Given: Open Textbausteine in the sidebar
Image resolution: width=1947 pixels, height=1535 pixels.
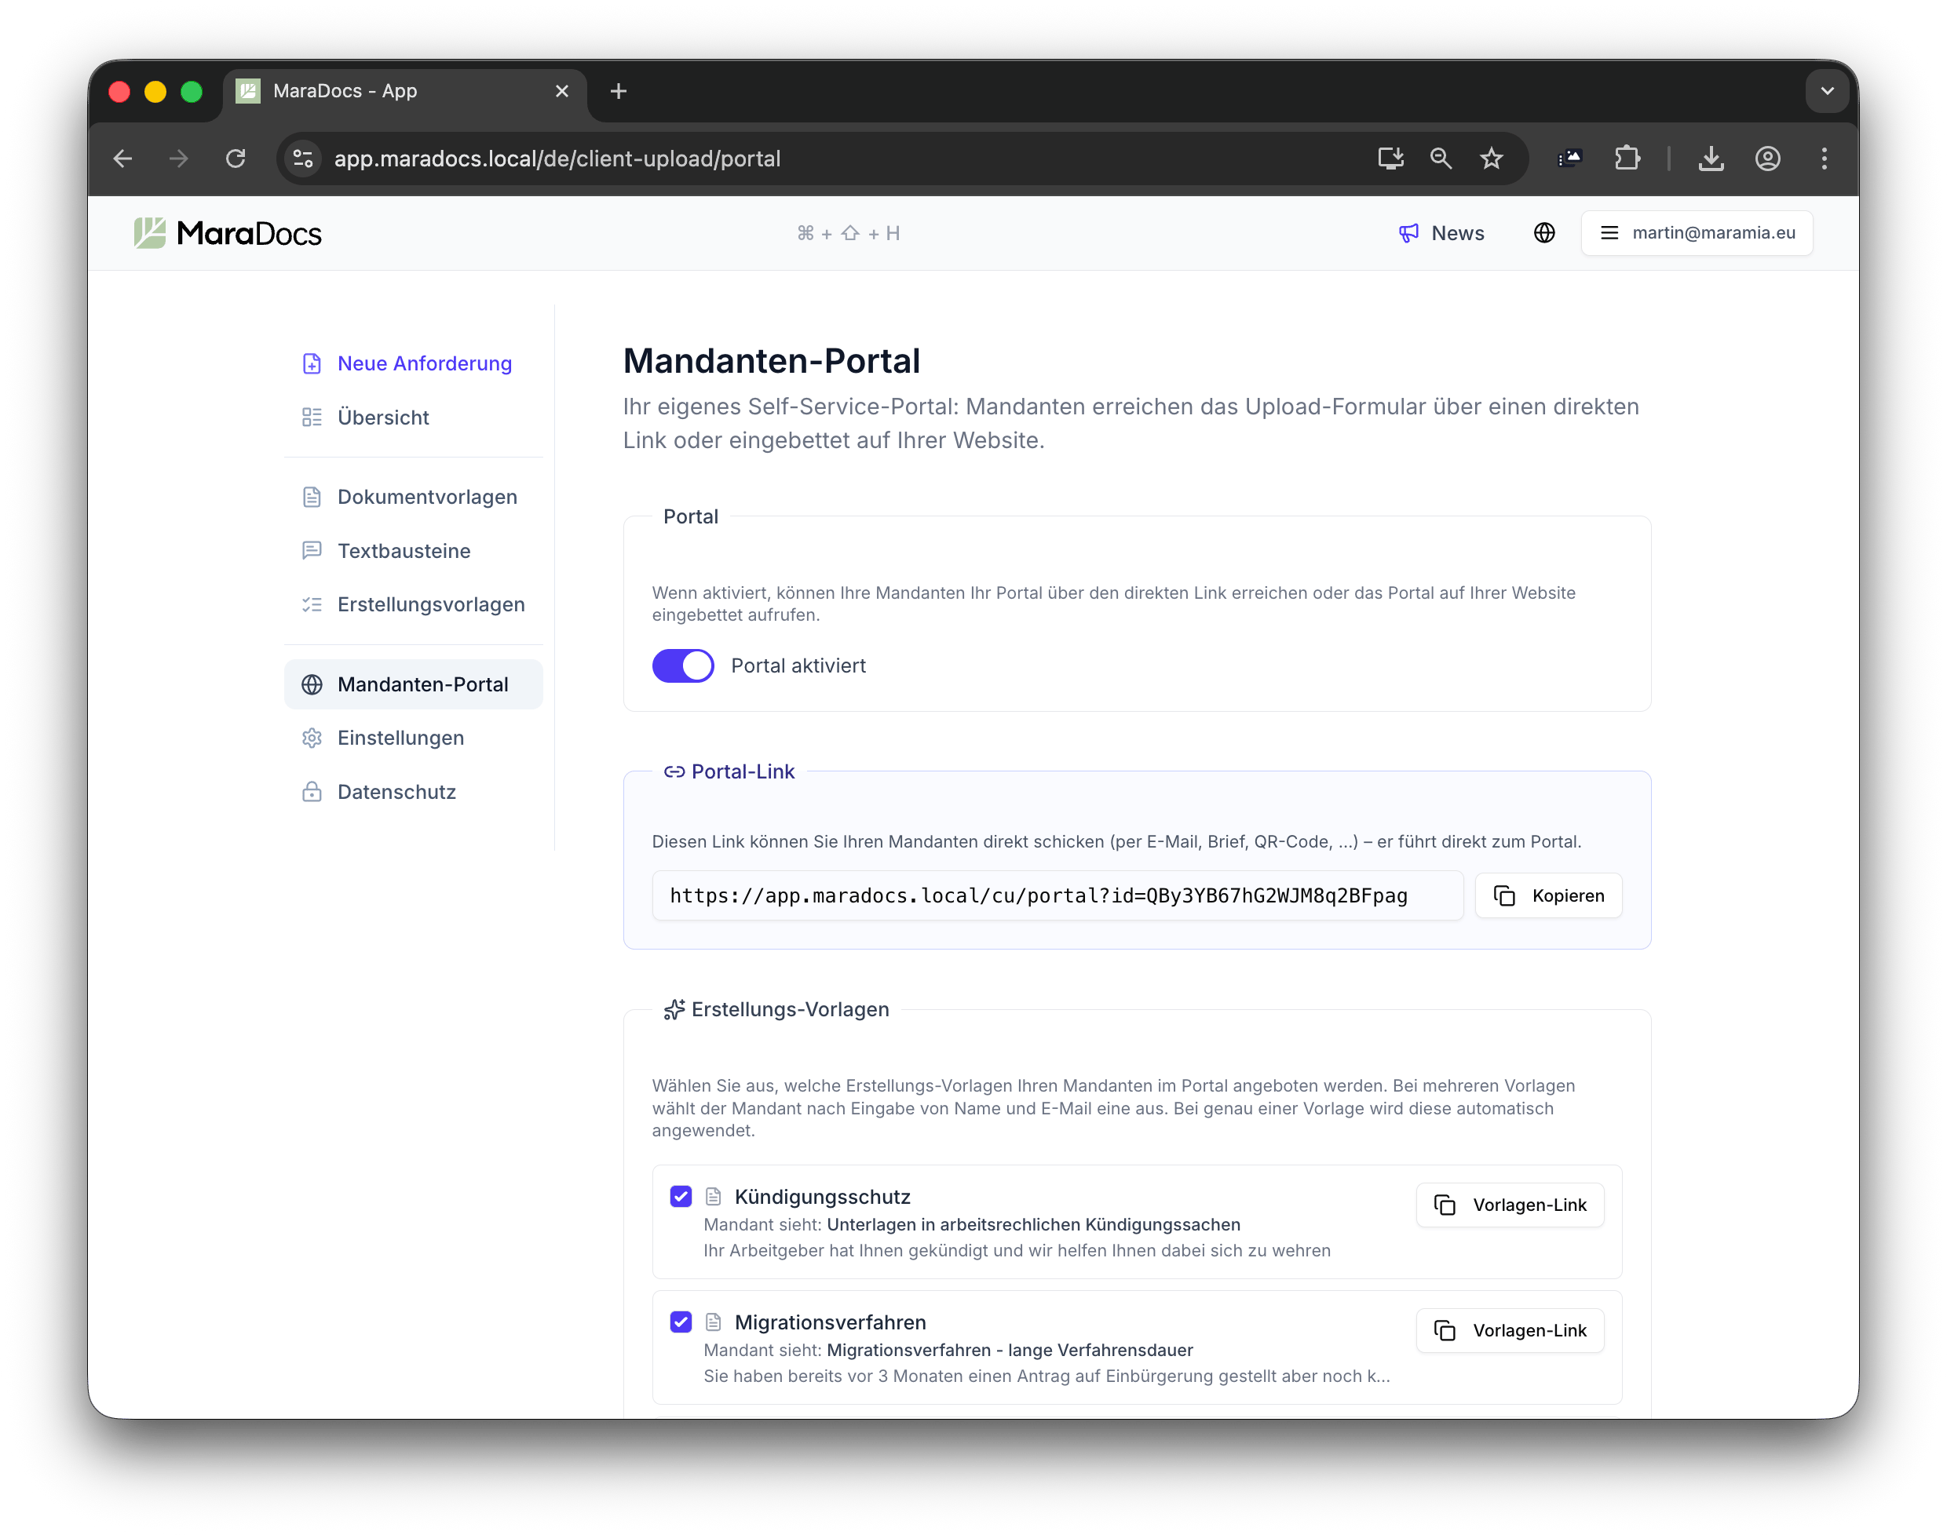Looking at the screenshot, I should pos(414,551).
